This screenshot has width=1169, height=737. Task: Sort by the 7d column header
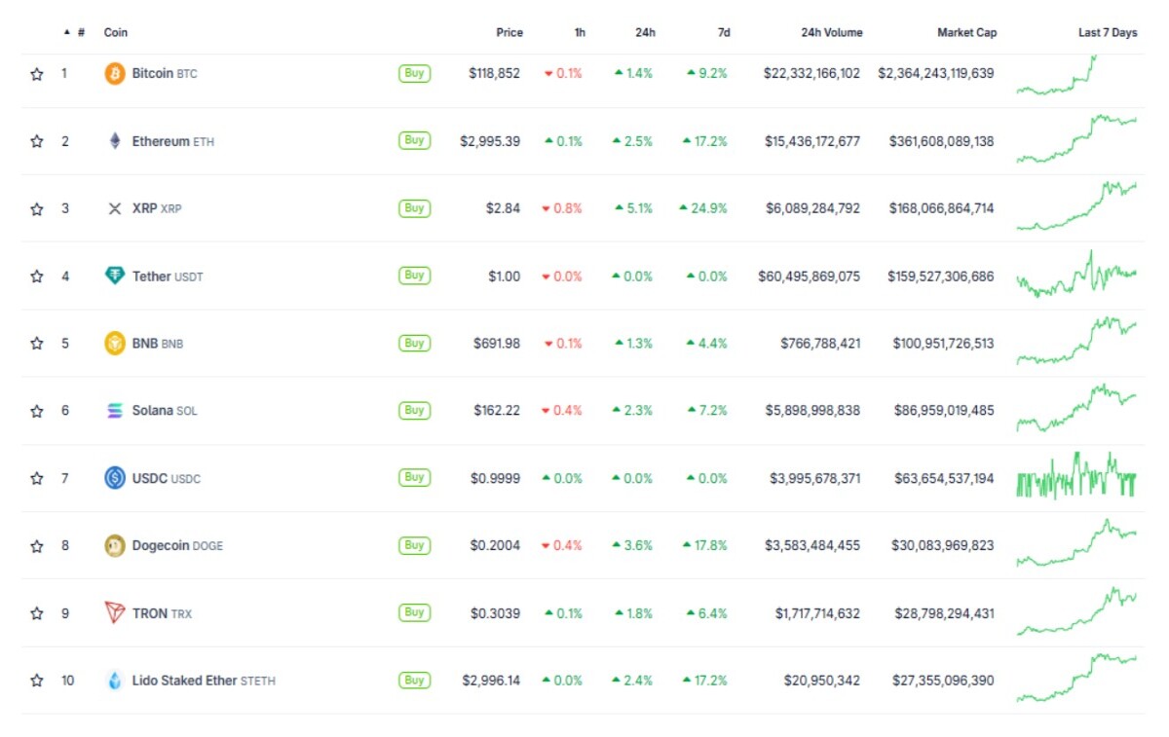tap(724, 32)
